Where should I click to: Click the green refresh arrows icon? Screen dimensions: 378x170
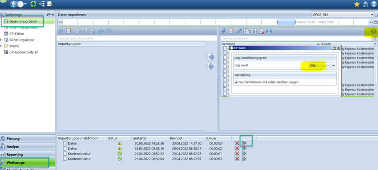[33, 4]
